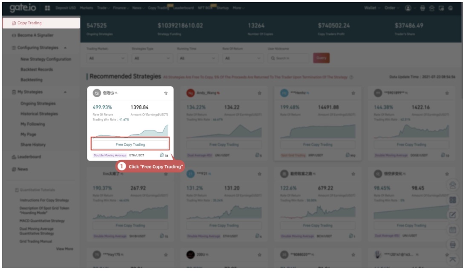Favorite the DOGE/USDT strategy card with star
Image resolution: width=465 pixels, height=271 pixels.
coord(447,93)
